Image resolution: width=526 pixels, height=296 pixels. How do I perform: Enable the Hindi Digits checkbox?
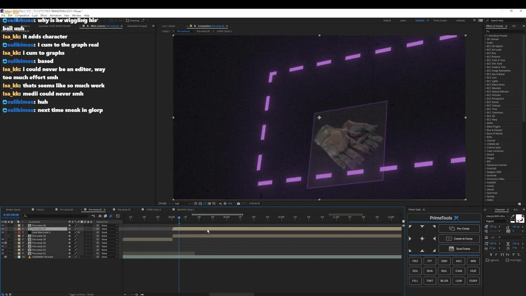coord(507,260)
